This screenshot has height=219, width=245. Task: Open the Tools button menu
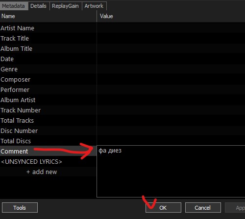(20, 208)
